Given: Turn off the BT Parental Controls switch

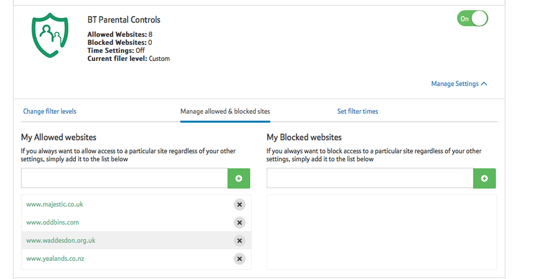Looking at the screenshot, I should tap(473, 18).
